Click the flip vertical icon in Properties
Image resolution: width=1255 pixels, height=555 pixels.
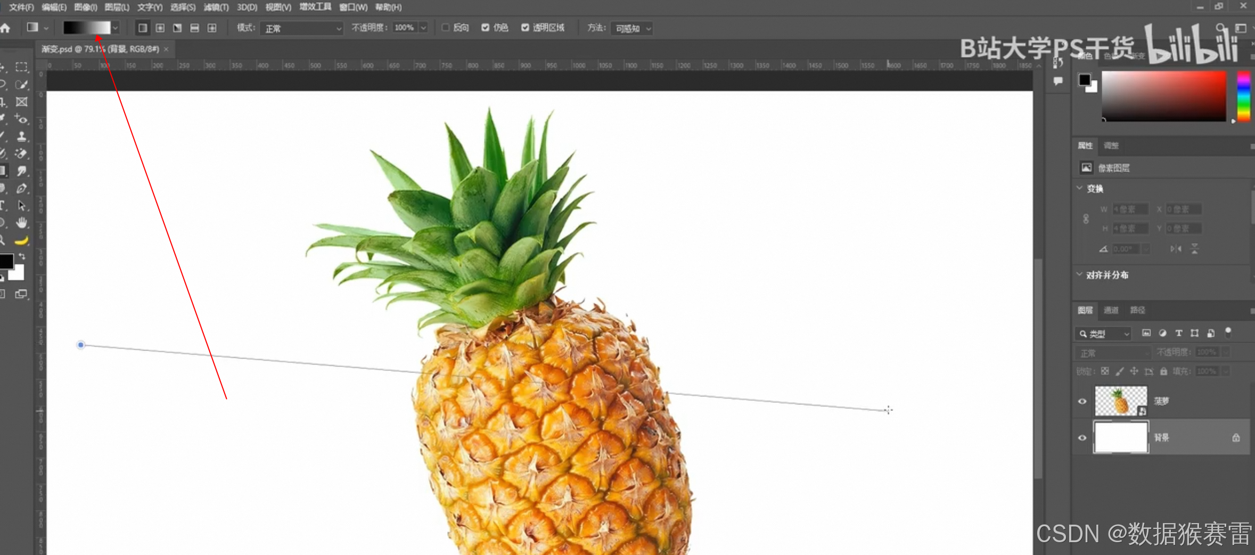[1194, 248]
